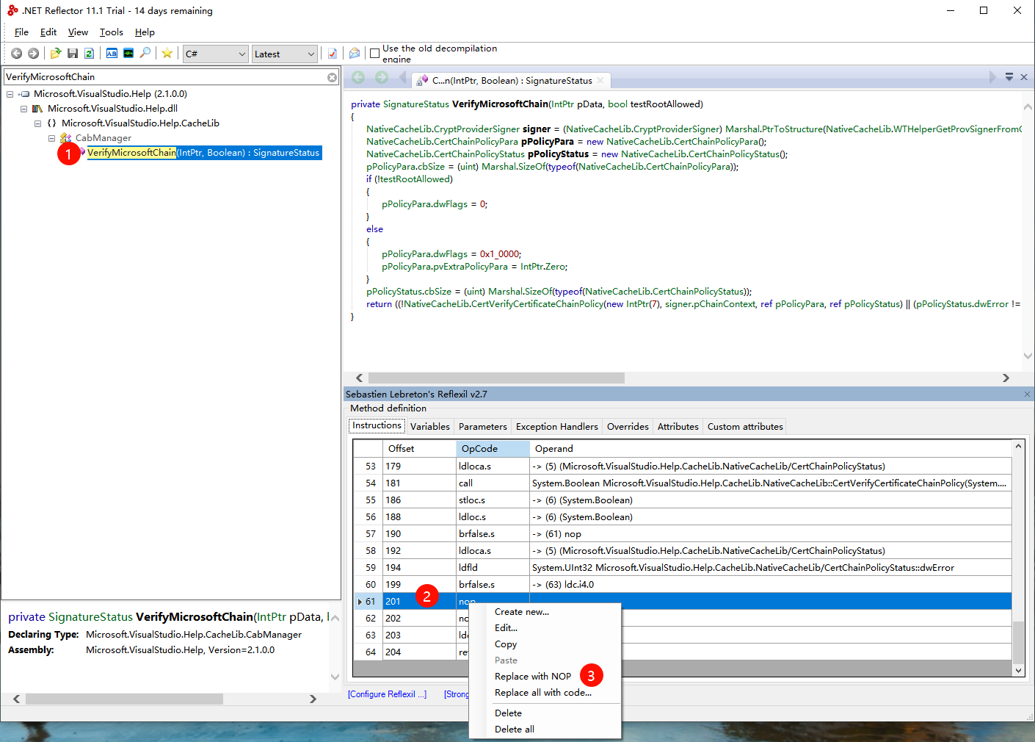
Task: Collapse the Microsoft.VisualStudio.Help.dll node
Action: click(x=23, y=109)
